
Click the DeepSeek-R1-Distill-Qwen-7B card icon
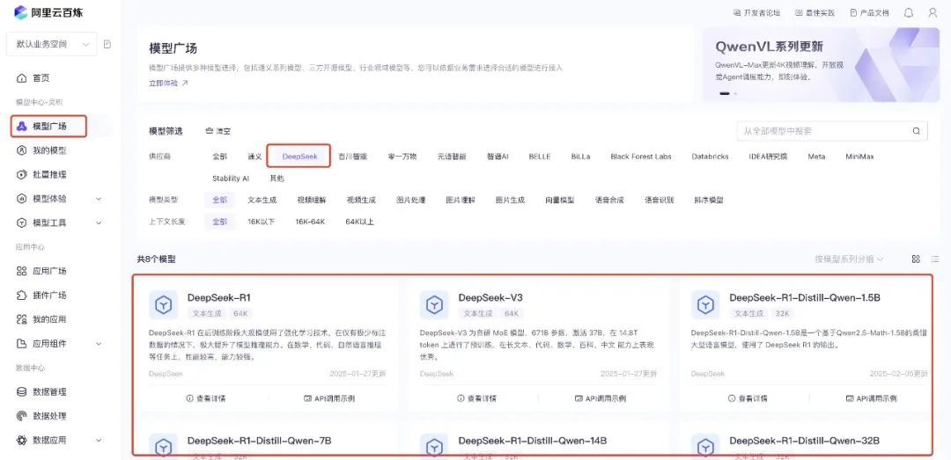pos(163,447)
